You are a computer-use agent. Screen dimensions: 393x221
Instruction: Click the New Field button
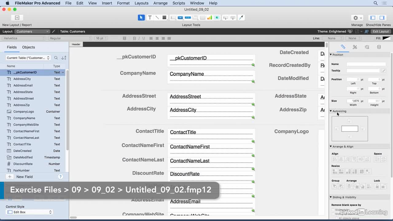[x=25, y=177]
